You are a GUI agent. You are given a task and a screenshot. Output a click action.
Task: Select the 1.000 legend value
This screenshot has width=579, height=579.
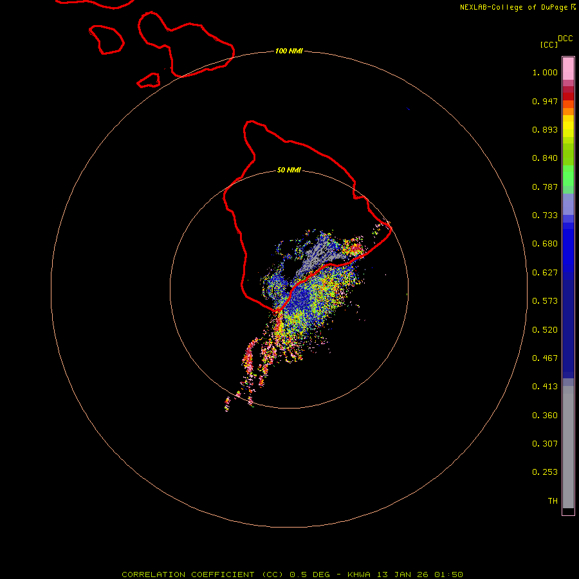[545, 72]
